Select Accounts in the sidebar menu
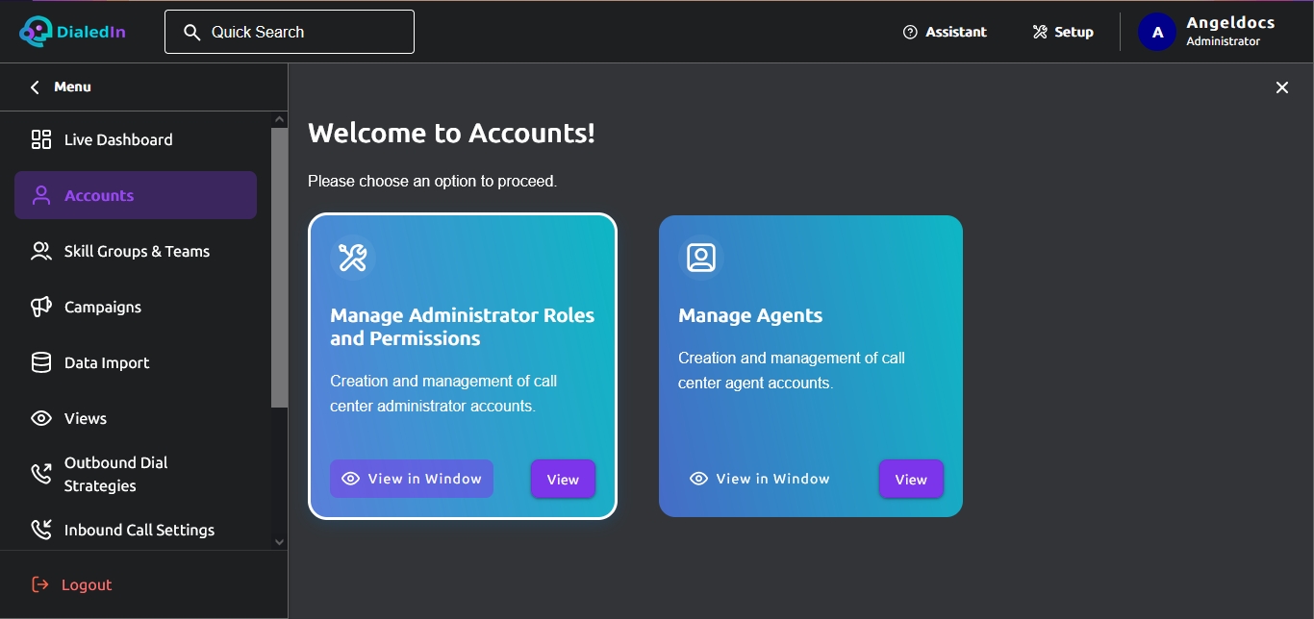This screenshot has width=1314, height=619. click(136, 195)
